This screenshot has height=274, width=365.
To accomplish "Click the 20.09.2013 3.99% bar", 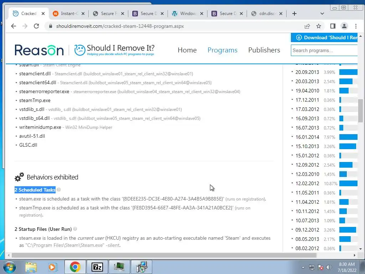I will point(348,72).
